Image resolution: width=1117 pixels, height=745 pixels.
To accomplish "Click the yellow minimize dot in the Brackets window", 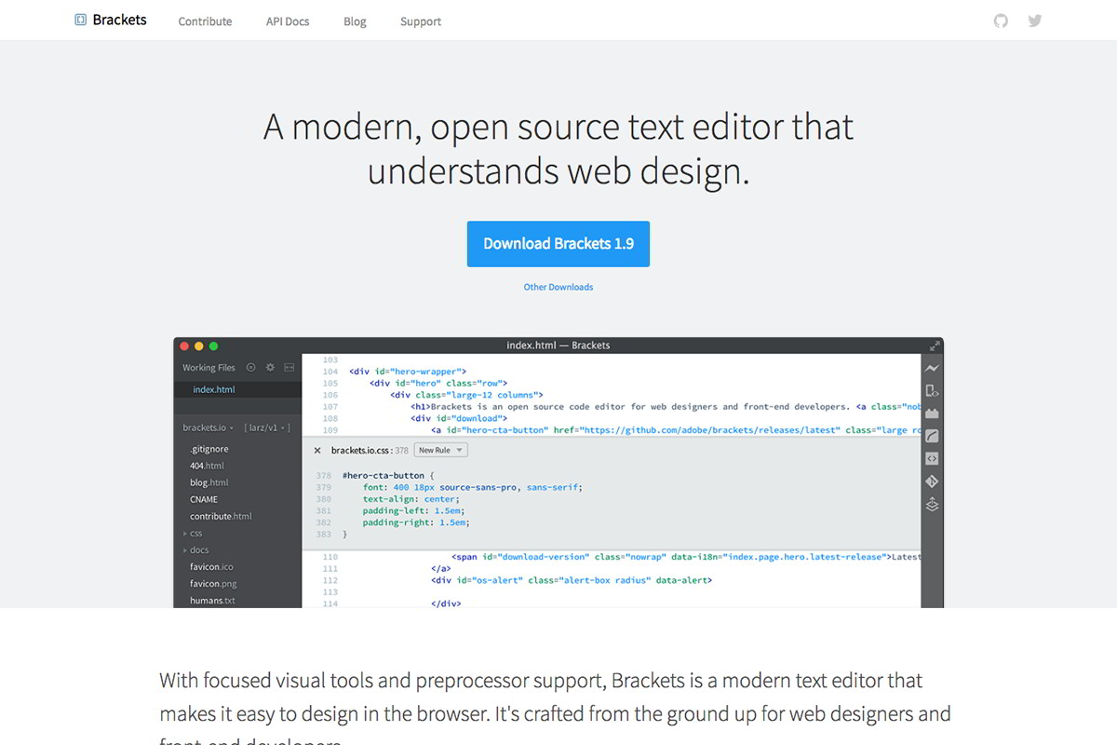I will [198, 345].
